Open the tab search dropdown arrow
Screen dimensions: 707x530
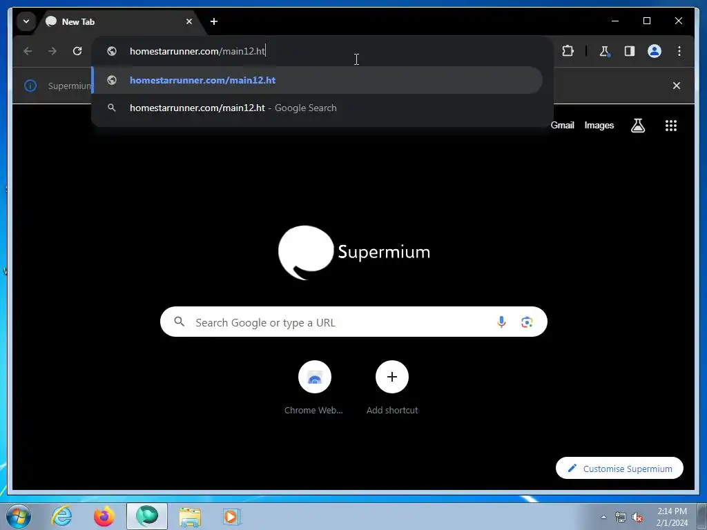point(26,21)
